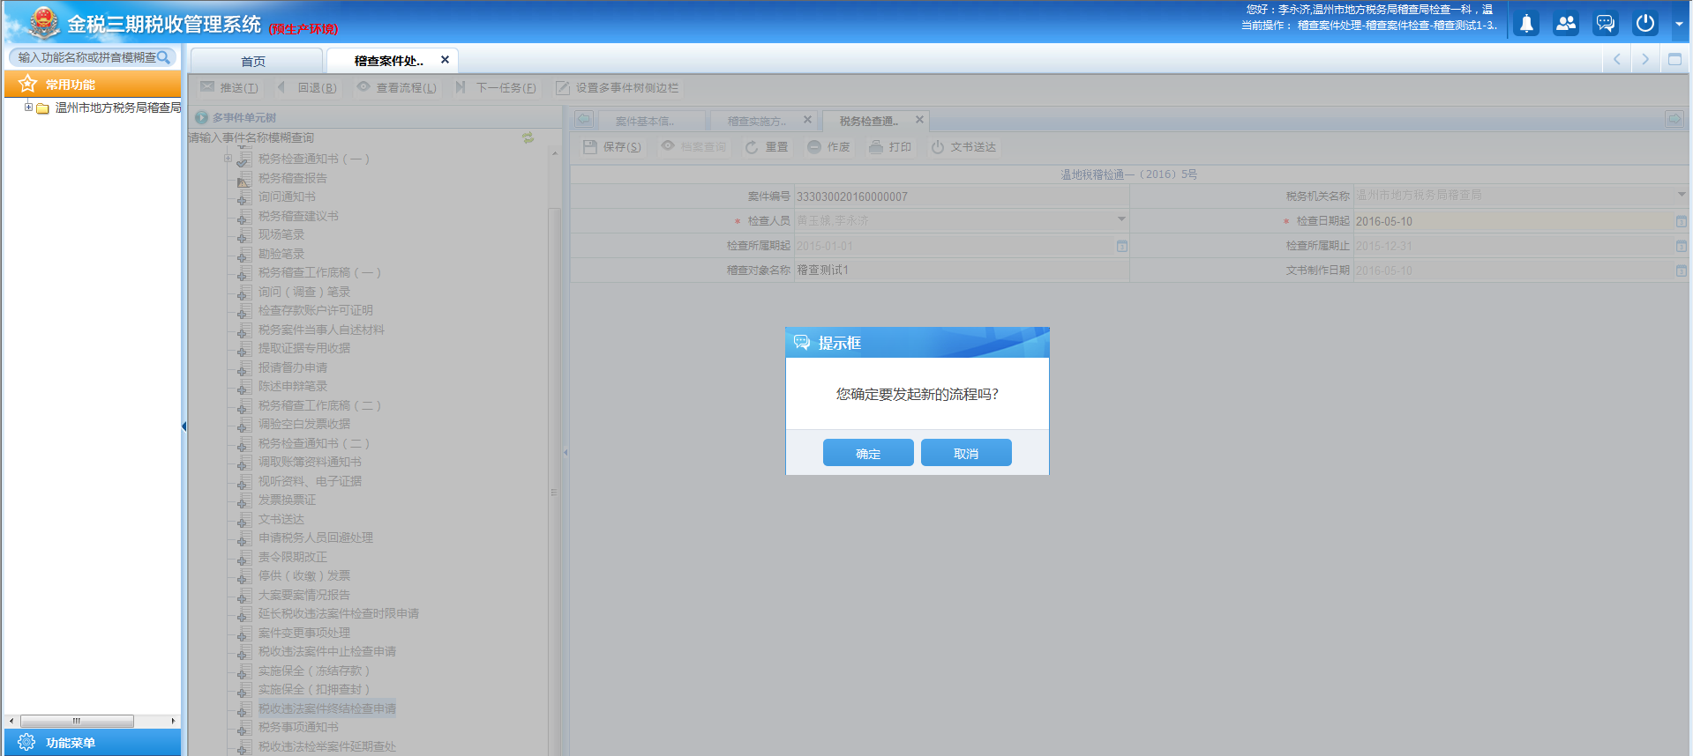Select the 稽查案件处.. tab
Image resolution: width=1693 pixels, height=756 pixels.
pos(389,61)
